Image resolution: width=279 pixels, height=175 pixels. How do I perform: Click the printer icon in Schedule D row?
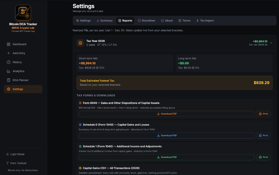(x=260, y=136)
